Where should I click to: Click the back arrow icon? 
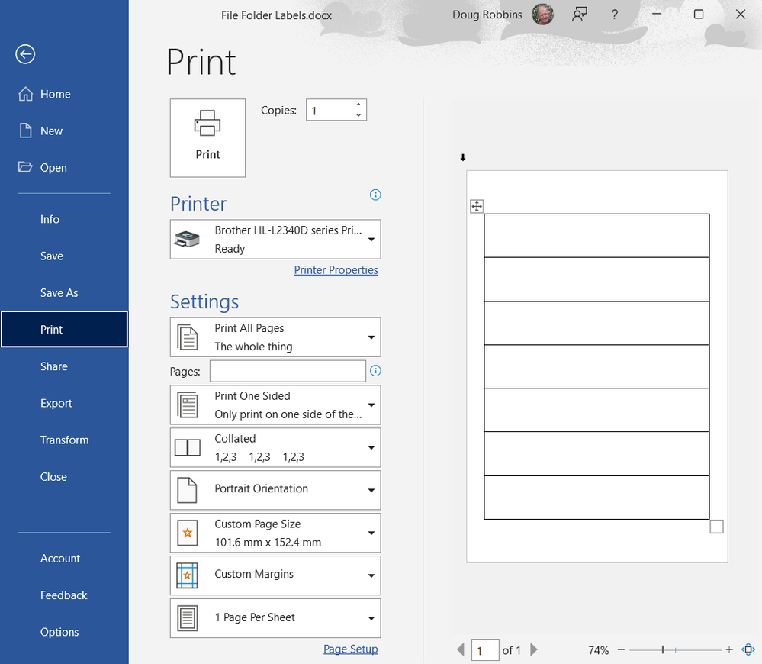click(x=25, y=53)
